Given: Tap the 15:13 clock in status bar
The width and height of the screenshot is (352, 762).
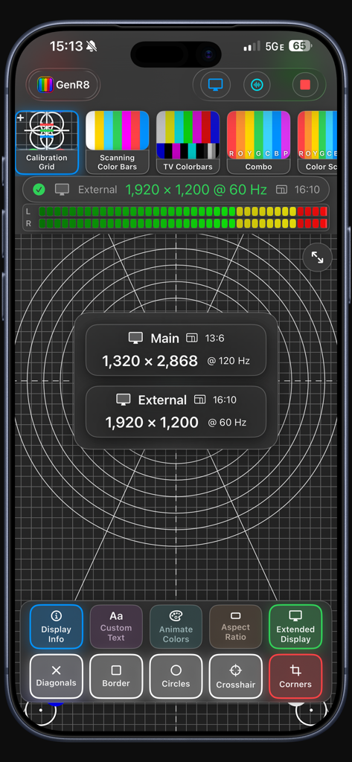Looking at the screenshot, I should point(67,46).
